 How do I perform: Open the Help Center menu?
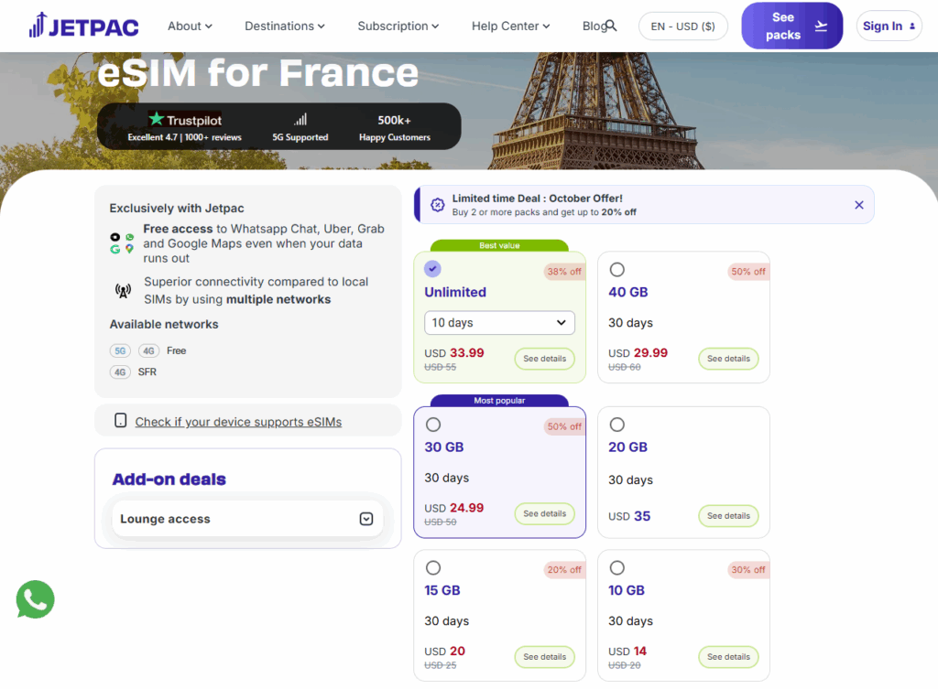(x=510, y=26)
